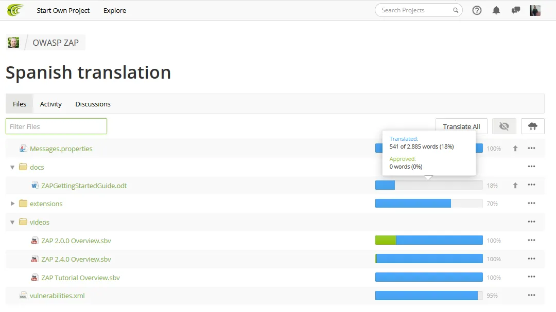
Task: Open more options for videos folder
Action: [x=531, y=222]
